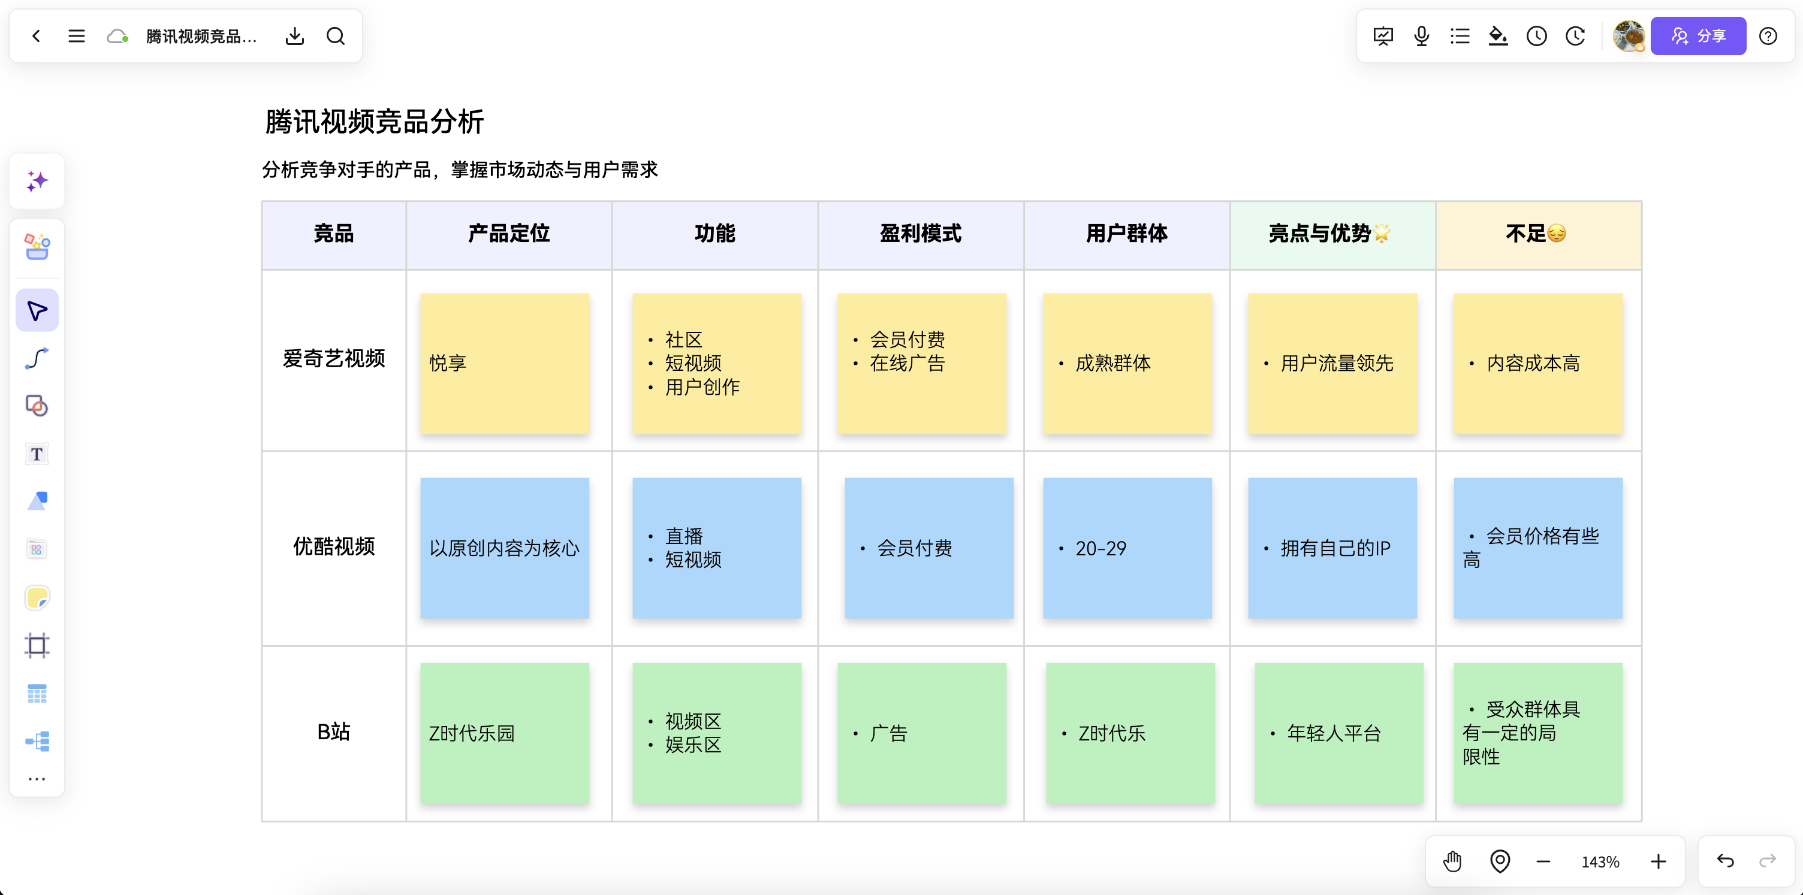Click the 竞品 header cell
The height and width of the screenshot is (895, 1803).
click(x=334, y=234)
